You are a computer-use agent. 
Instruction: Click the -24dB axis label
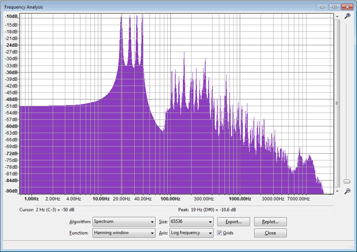pos(12,45)
